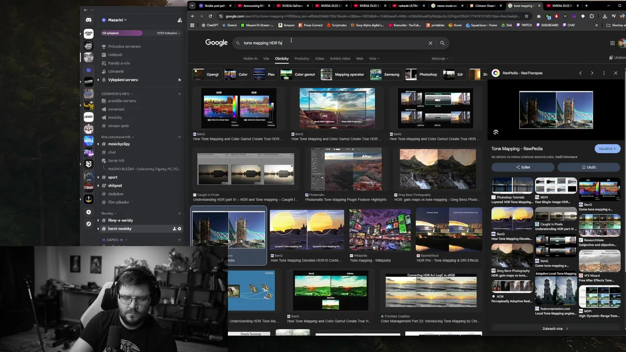
Task: Bookmark this page with the star icon
Action: (x=527, y=16)
